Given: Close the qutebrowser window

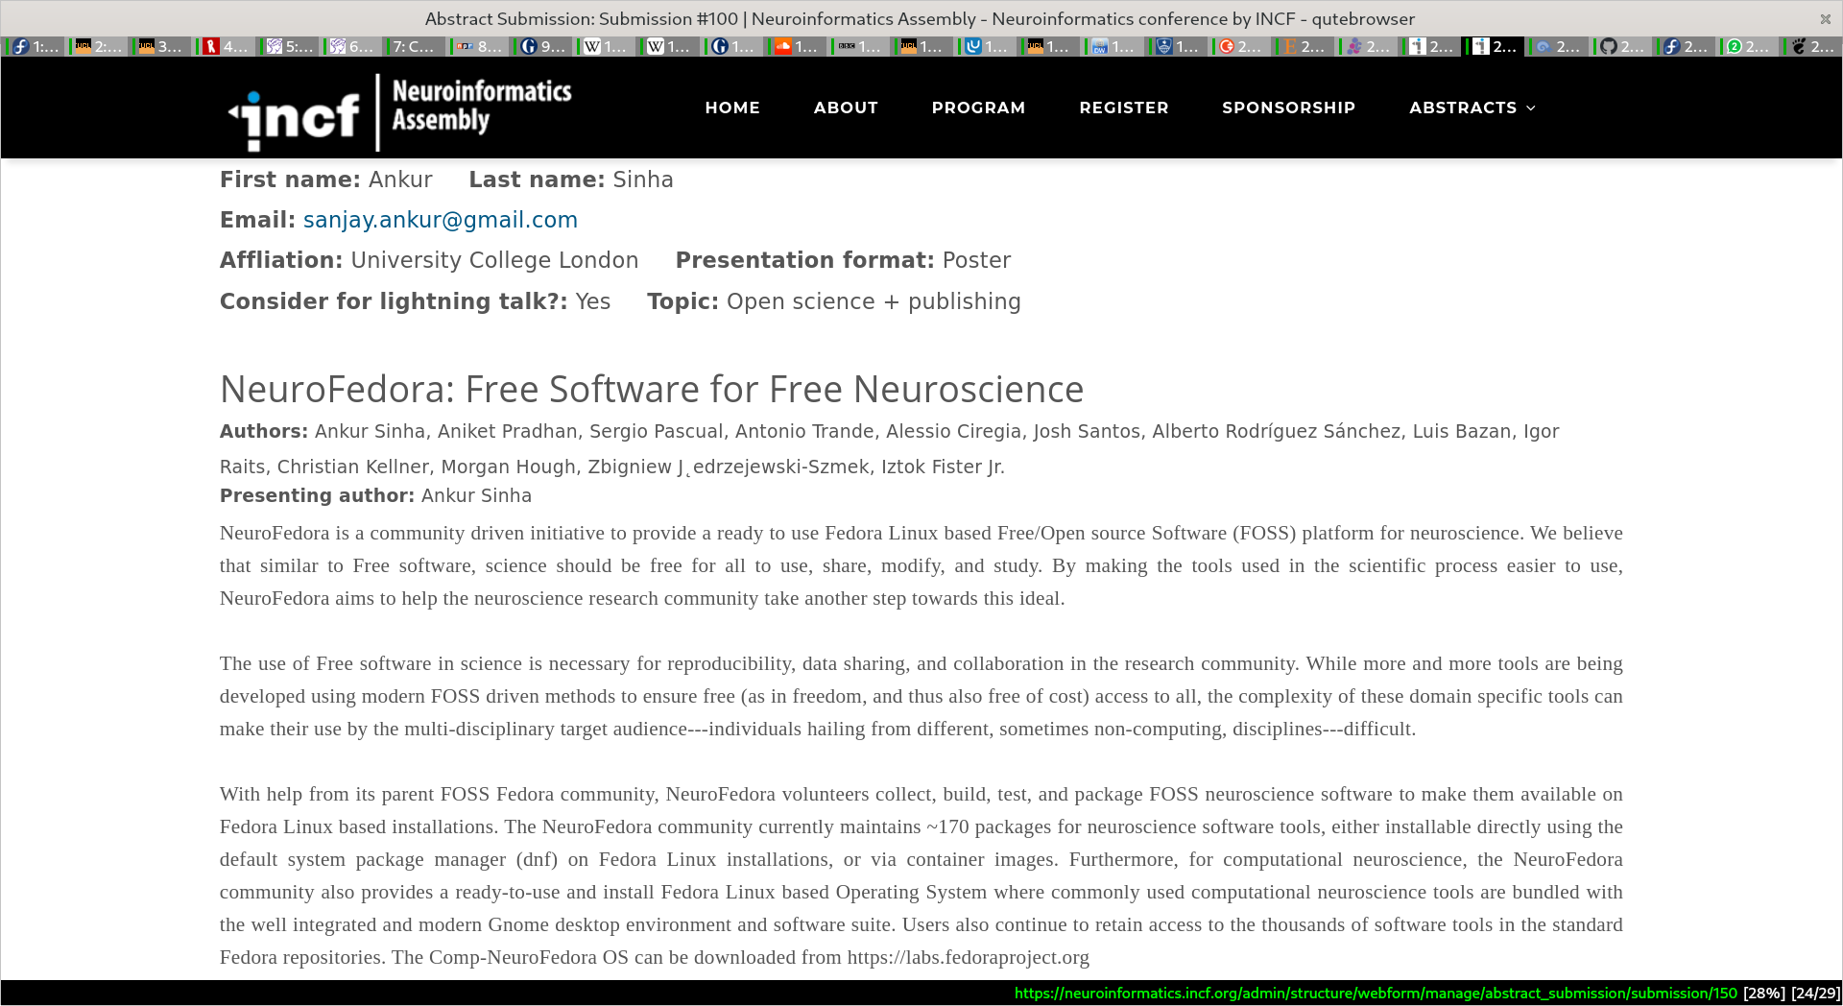Looking at the screenshot, I should pos(1825,18).
